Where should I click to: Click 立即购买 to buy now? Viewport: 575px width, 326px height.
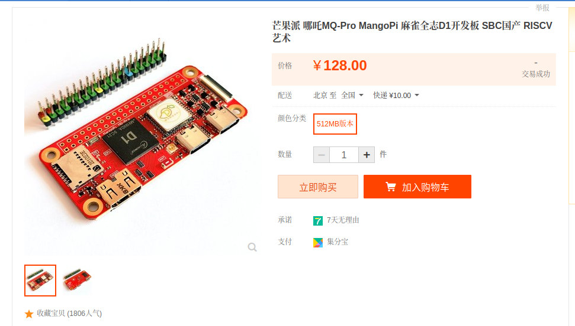[317, 187]
